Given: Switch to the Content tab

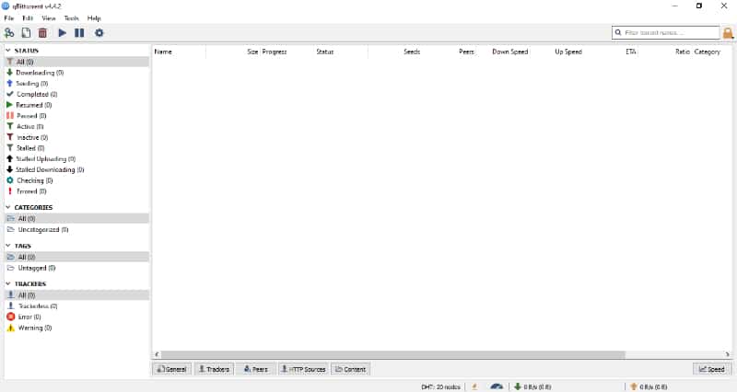Looking at the screenshot, I should pos(350,370).
